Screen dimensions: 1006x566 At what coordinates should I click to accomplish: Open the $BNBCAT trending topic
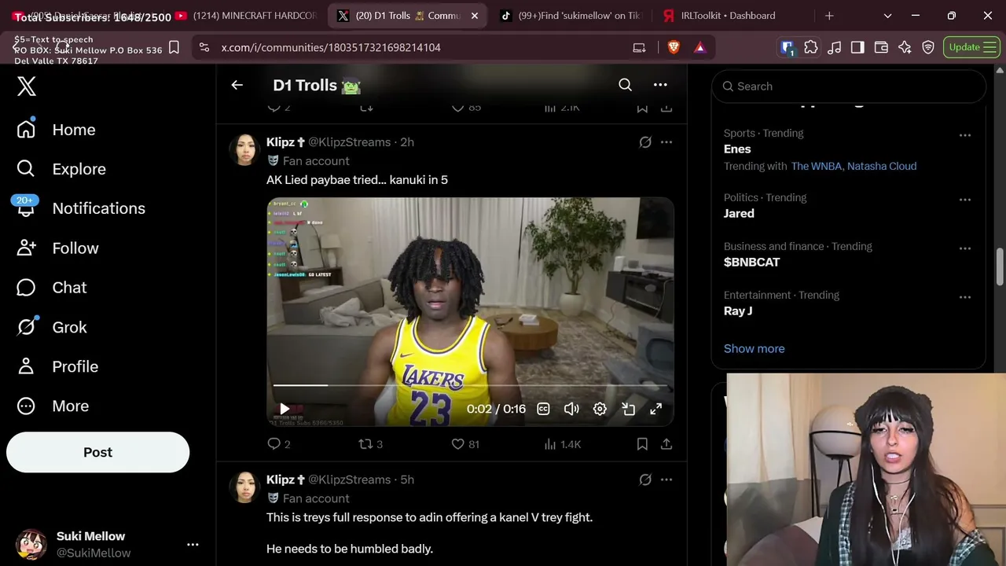click(x=751, y=262)
